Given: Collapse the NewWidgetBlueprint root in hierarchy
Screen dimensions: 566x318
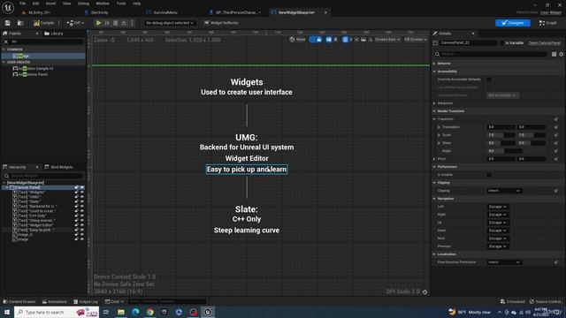Looking at the screenshot, I should point(4,183).
